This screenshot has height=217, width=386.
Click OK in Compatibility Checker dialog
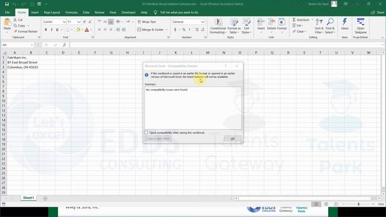pyautogui.click(x=232, y=139)
